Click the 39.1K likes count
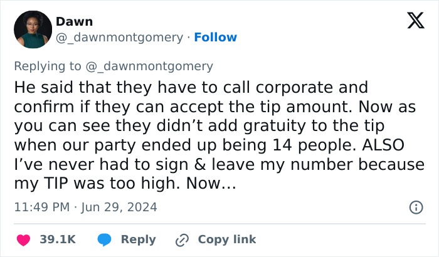 (x=58, y=239)
